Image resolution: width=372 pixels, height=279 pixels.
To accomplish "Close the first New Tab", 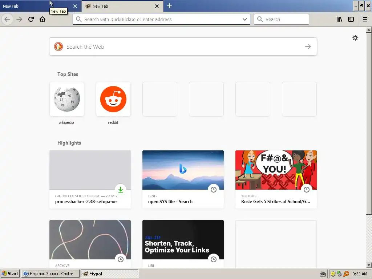I will (75, 6).
